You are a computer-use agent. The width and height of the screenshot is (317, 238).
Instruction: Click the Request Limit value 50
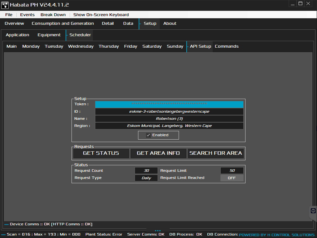coord(232,171)
